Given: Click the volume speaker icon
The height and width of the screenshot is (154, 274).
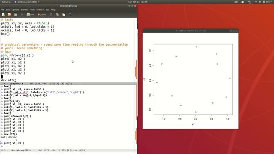Looking at the screenshot, I should (260, 2).
